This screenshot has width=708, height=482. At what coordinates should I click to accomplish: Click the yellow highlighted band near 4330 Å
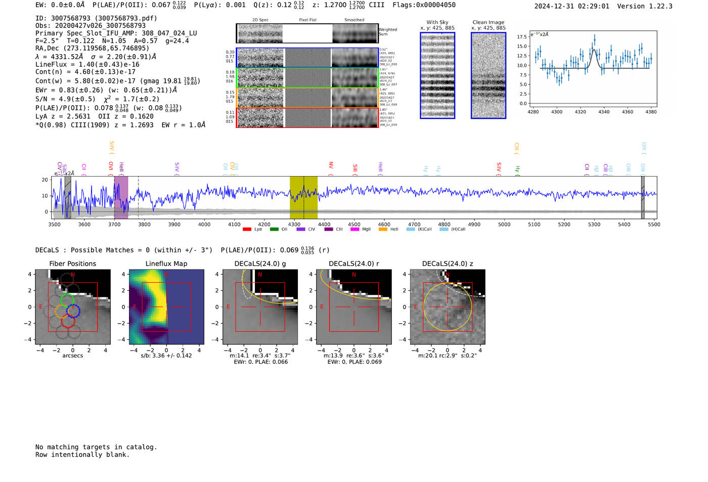point(303,198)
